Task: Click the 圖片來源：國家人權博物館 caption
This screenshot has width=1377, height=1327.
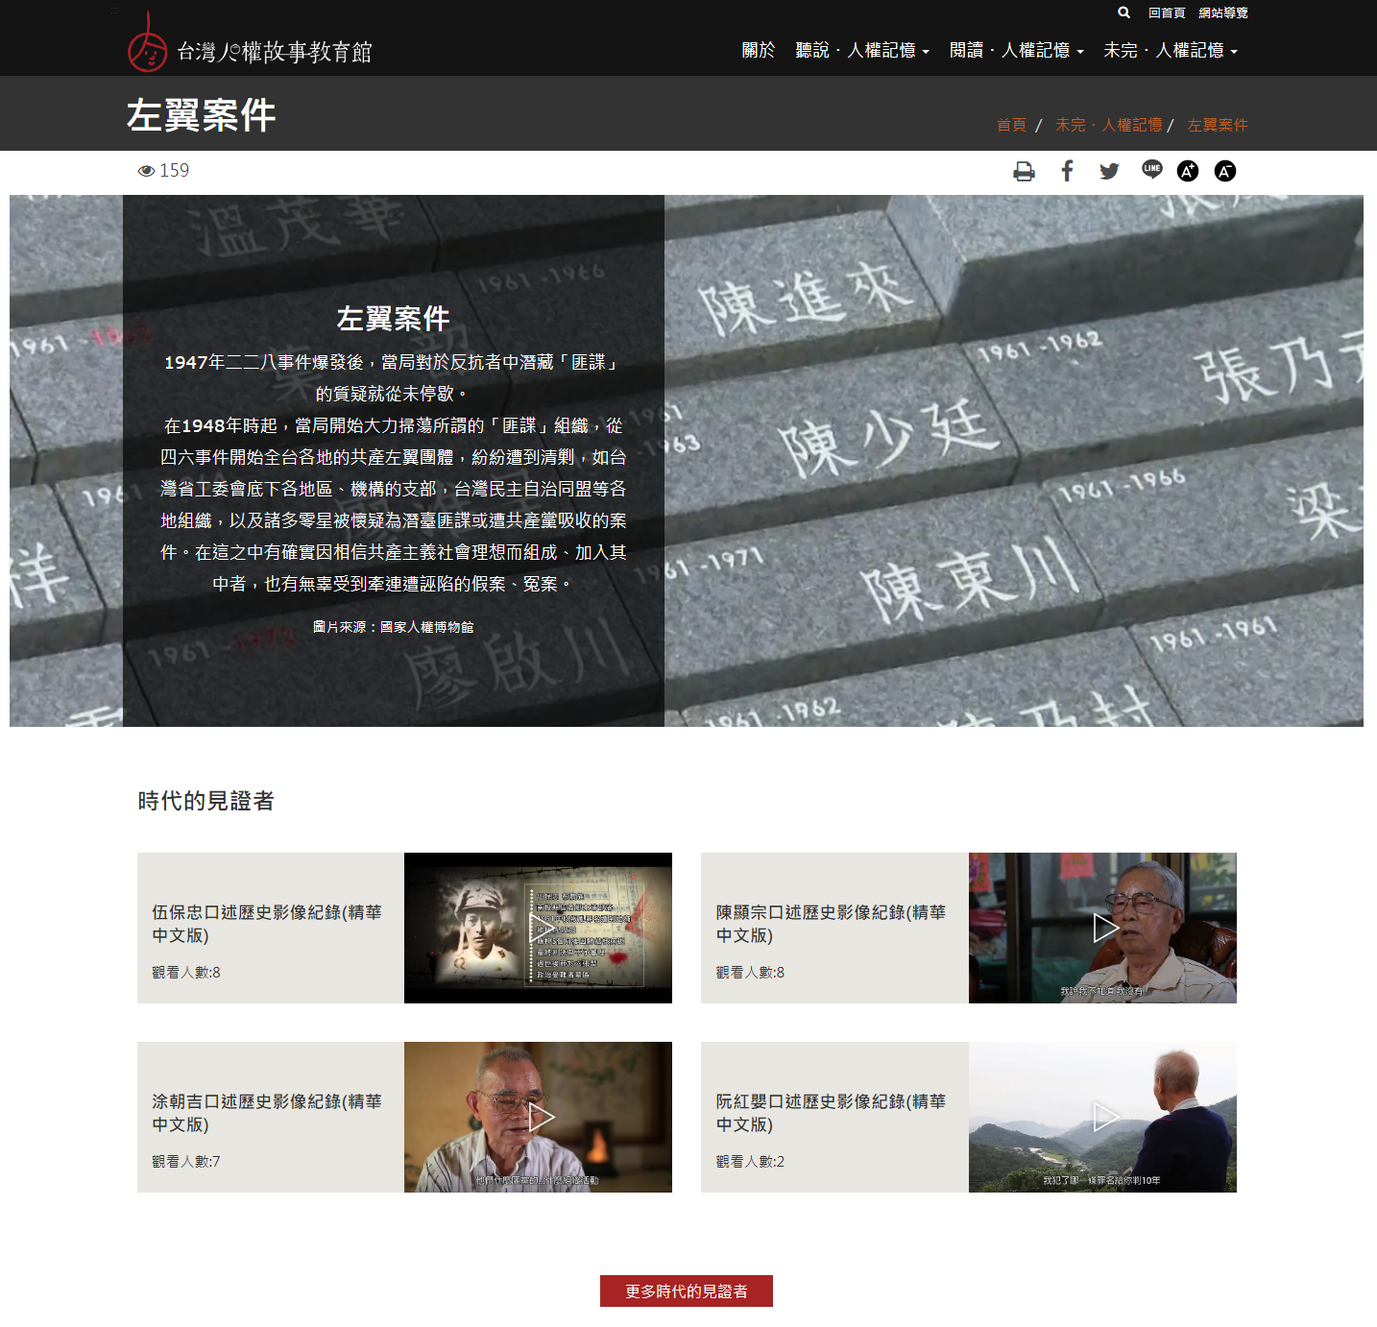Action: (x=393, y=627)
